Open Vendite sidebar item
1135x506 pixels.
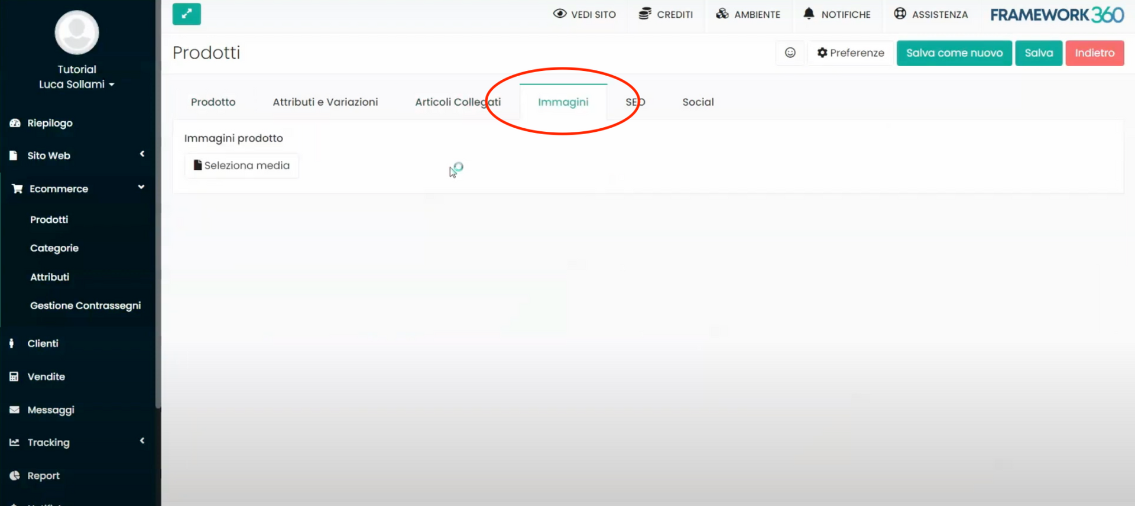pyautogui.click(x=46, y=377)
